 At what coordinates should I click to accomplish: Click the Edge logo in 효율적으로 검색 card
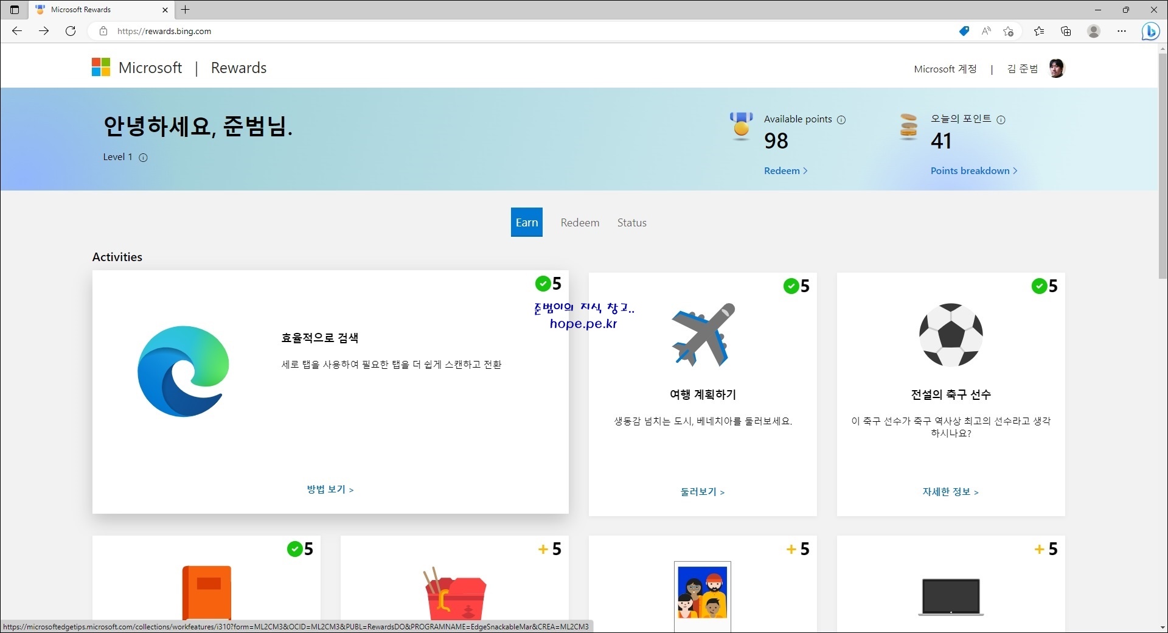[x=183, y=371]
